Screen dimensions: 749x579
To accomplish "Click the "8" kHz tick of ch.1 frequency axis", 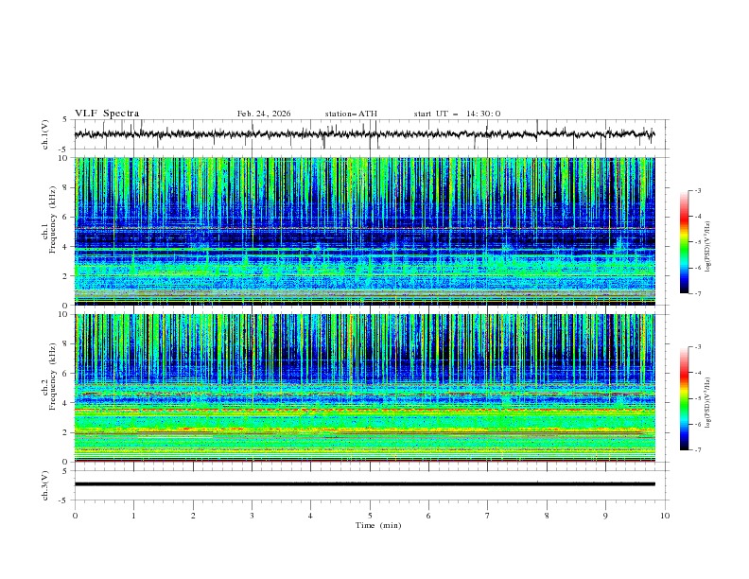I will (66, 187).
